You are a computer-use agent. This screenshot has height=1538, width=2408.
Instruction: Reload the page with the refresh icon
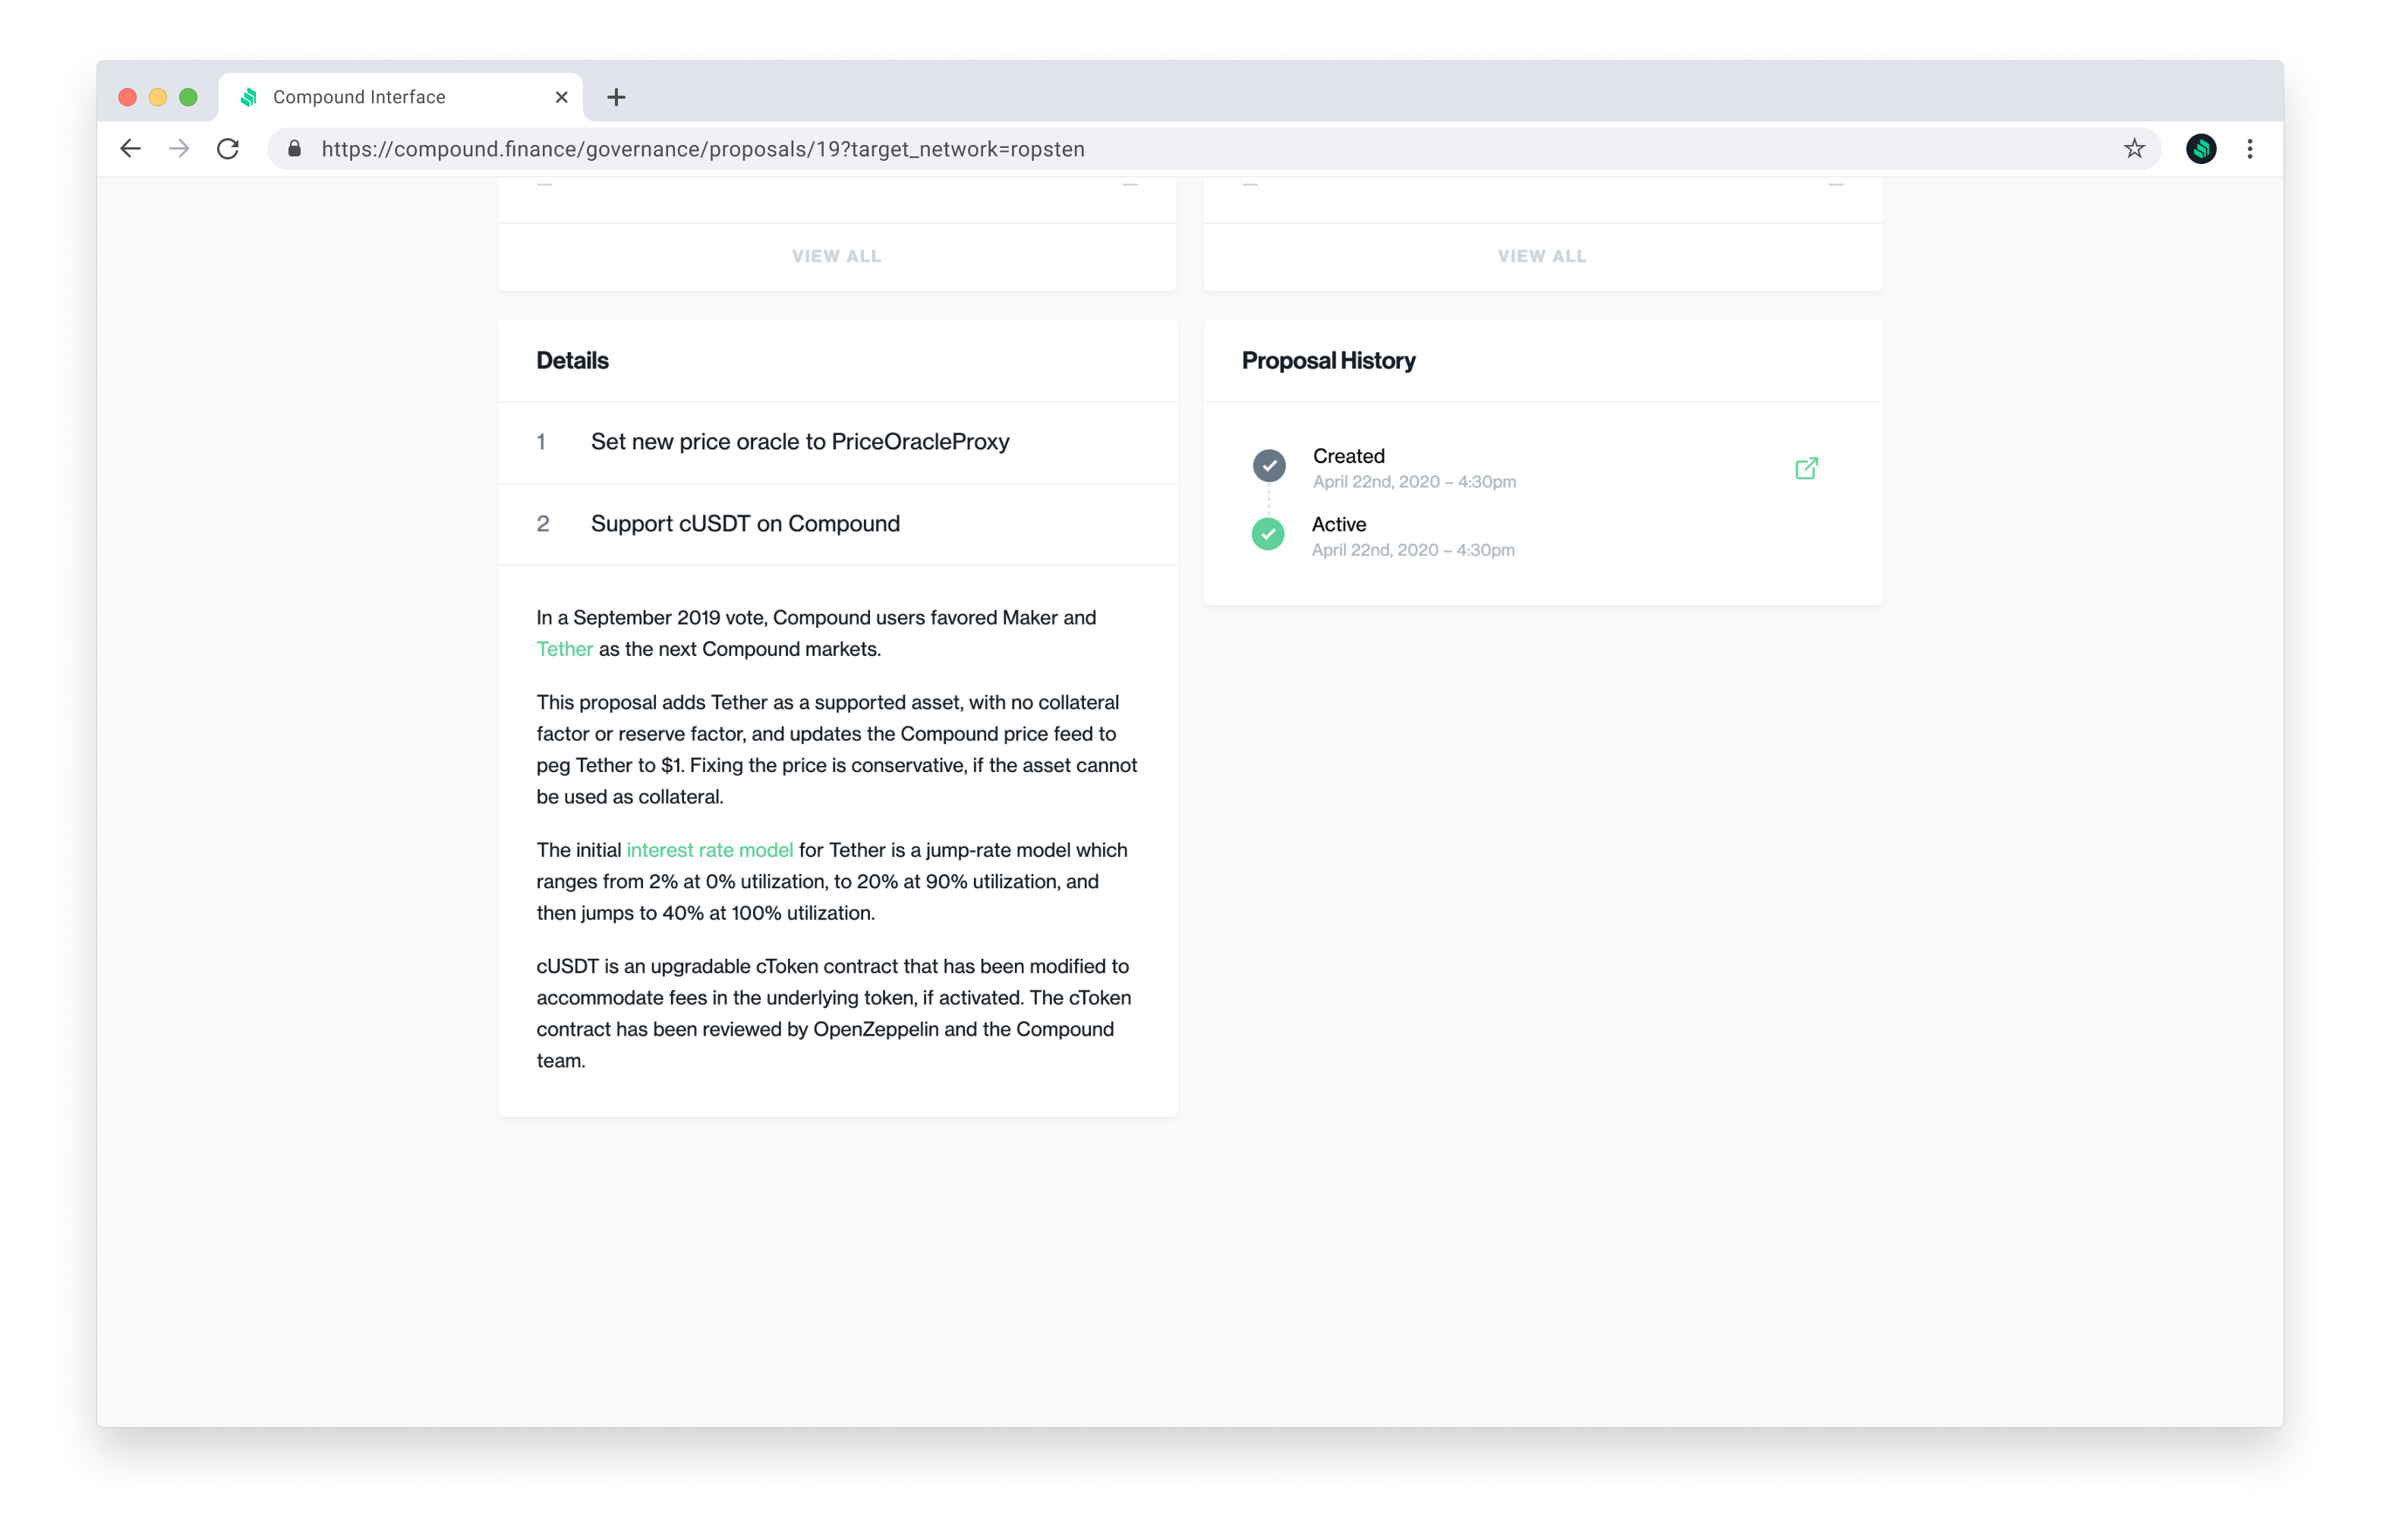point(228,149)
